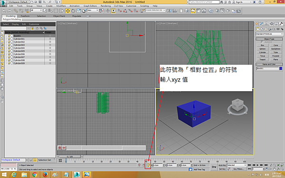Image resolution: width=285 pixels, height=178 pixels.
Task: Open the Workspace: Default dropdown in title bar
Action: pos(19,2)
